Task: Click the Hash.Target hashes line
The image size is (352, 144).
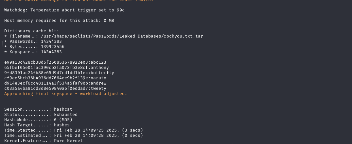Action: click(x=37, y=125)
